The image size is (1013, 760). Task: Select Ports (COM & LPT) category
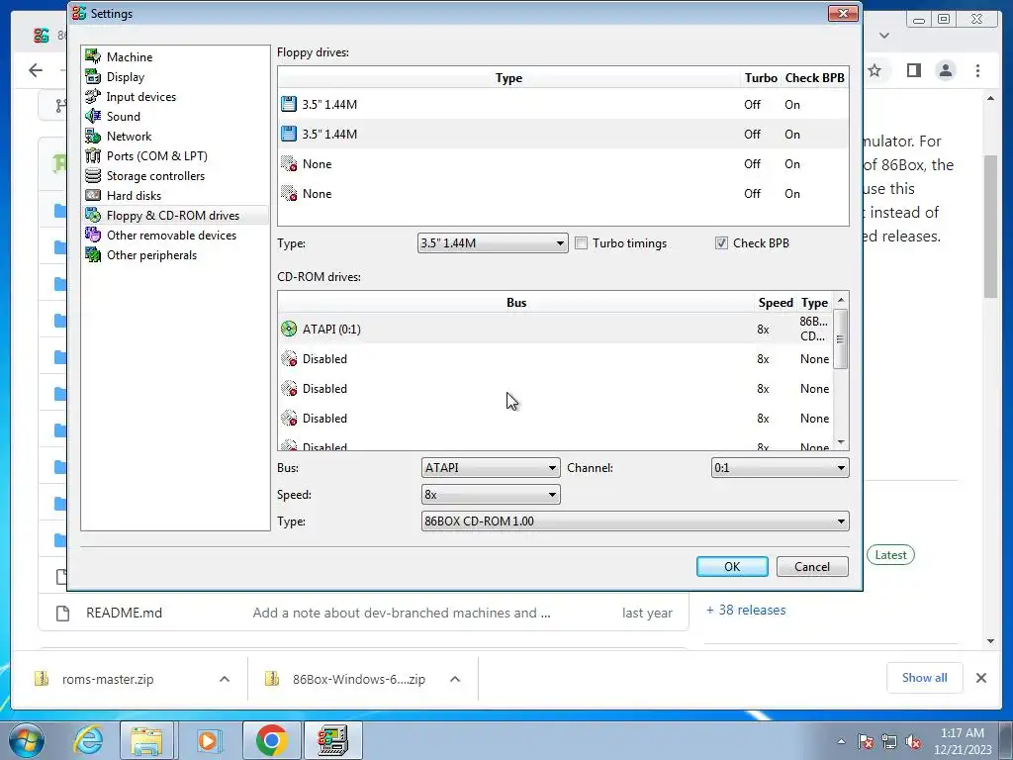click(156, 155)
